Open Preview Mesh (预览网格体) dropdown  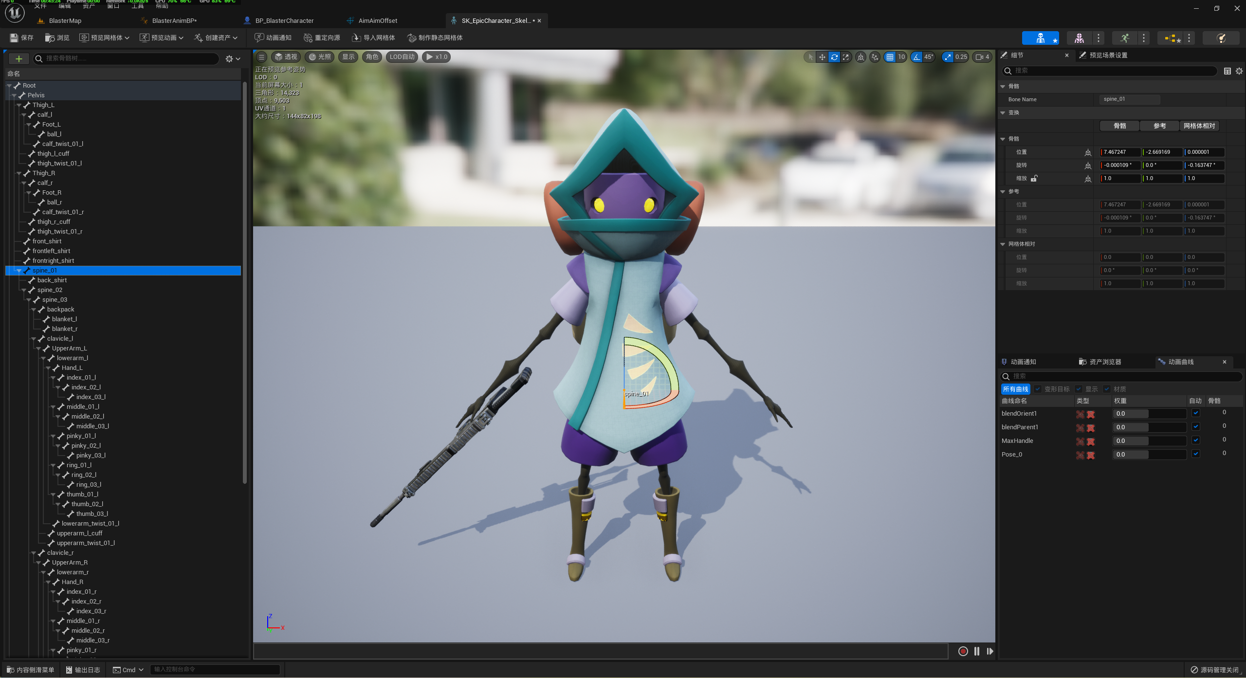point(105,37)
